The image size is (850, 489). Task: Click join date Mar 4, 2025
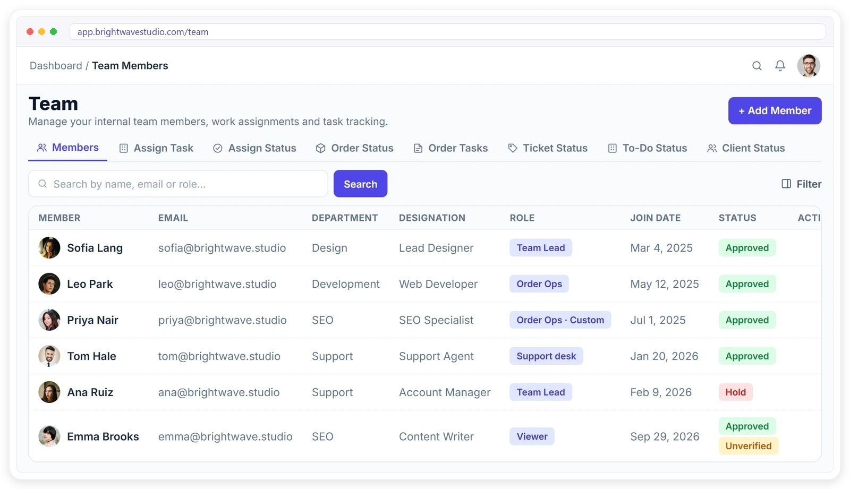tap(661, 248)
